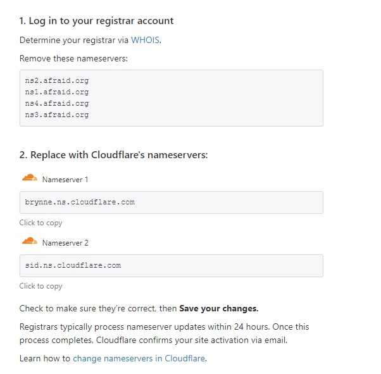Click 'Click to copy' under Nameserver 2

click(41, 286)
